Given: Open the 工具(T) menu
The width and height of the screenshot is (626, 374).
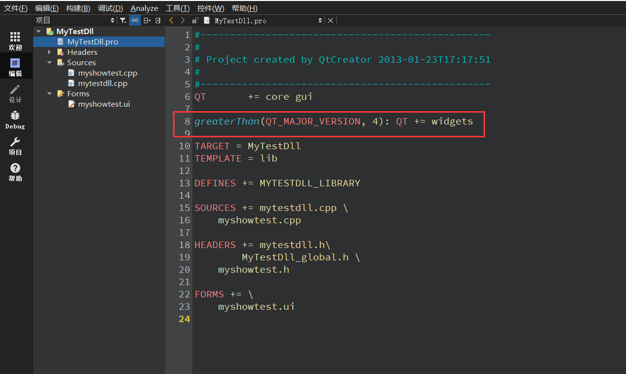Looking at the screenshot, I should coord(177,8).
